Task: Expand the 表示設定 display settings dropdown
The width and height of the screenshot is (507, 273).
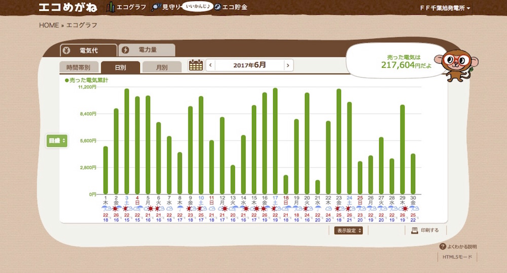Action: pyautogui.click(x=348, y=231)
